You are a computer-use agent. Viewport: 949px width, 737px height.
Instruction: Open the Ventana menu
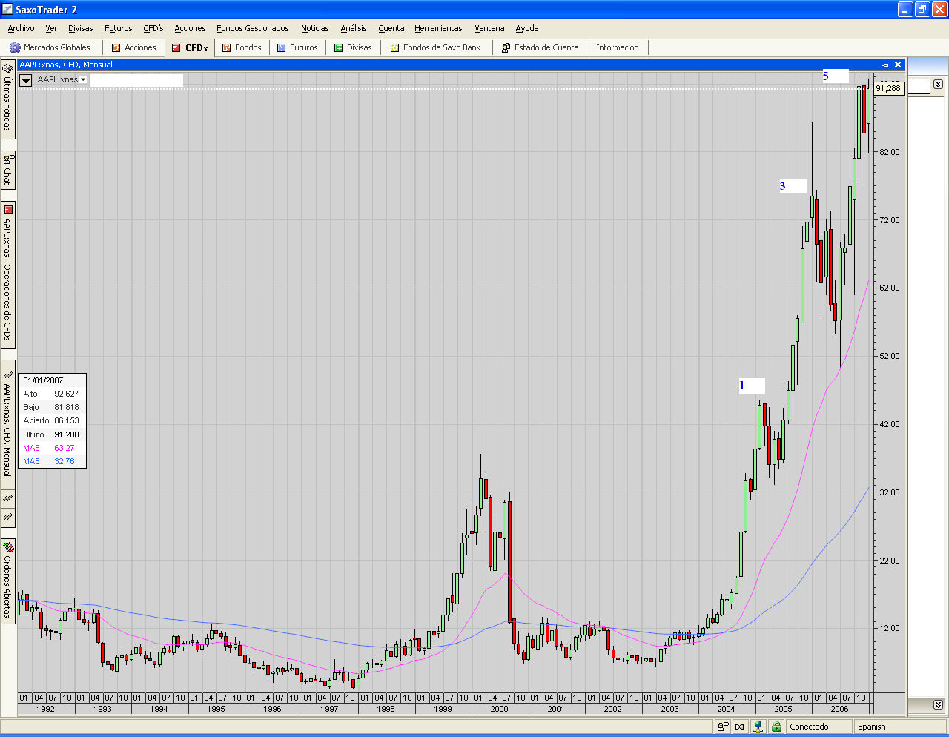pos(489,28)
